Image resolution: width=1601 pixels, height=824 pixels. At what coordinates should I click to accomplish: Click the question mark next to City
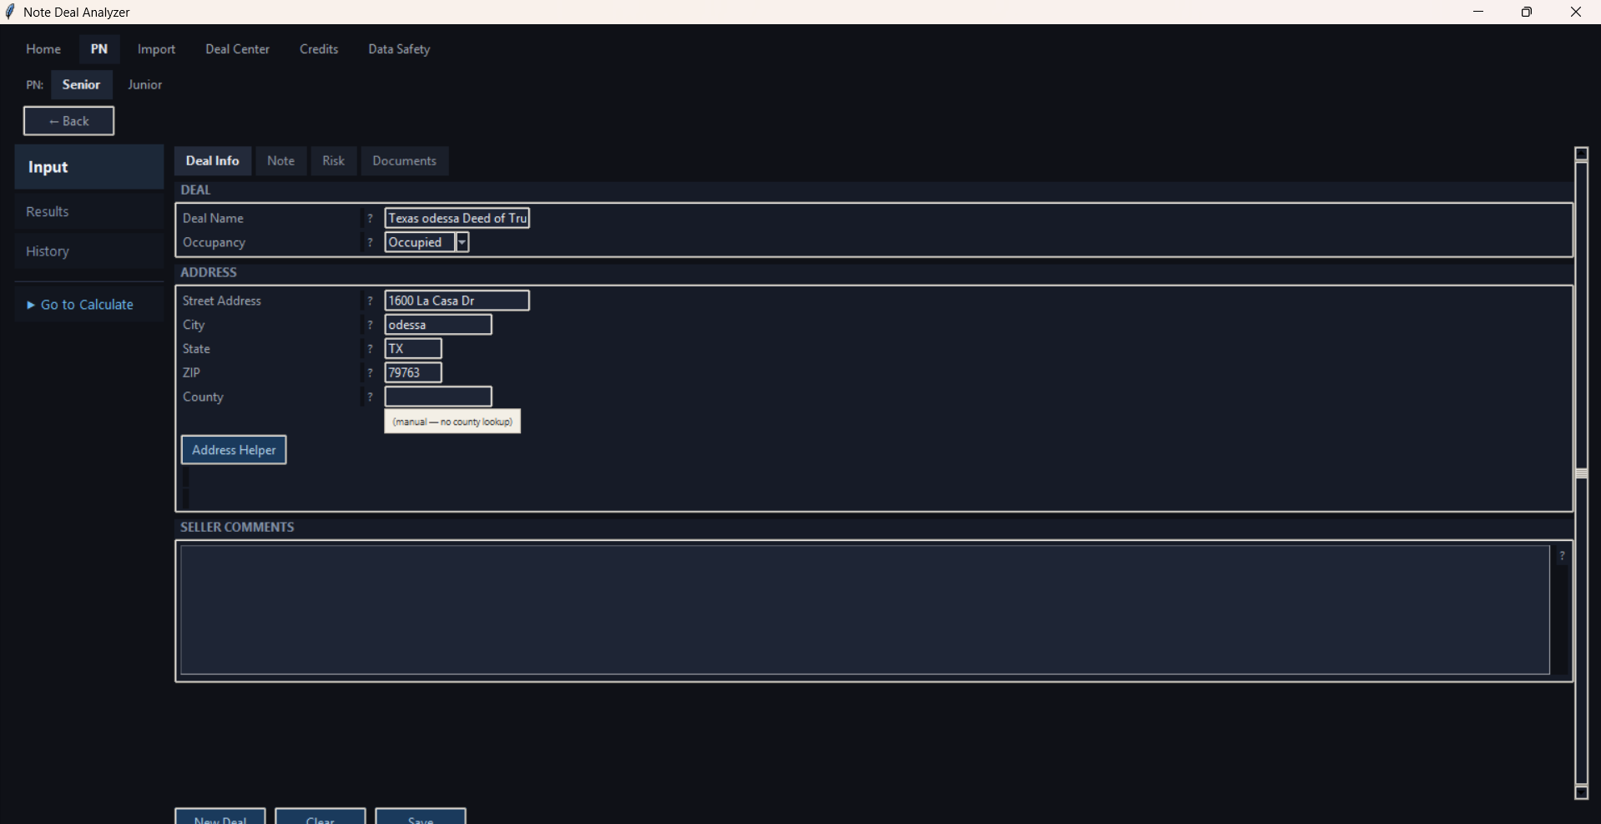click(370, 326)
